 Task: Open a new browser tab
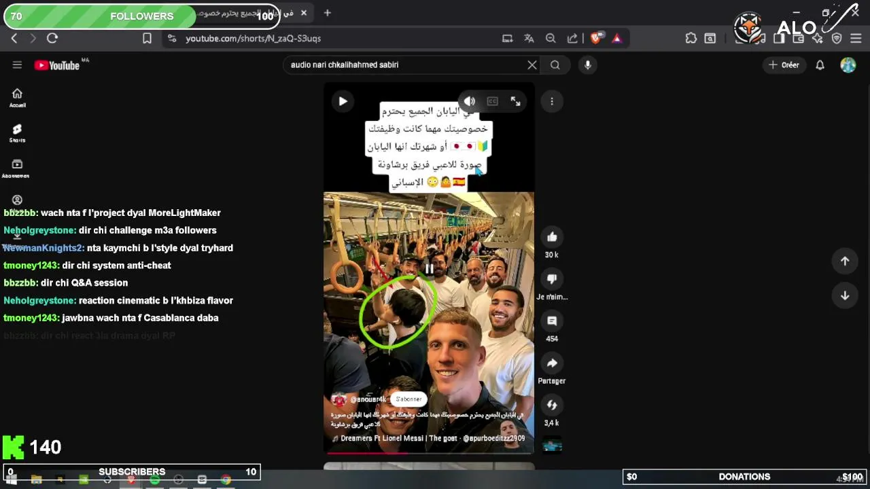(x=327, y=13)
